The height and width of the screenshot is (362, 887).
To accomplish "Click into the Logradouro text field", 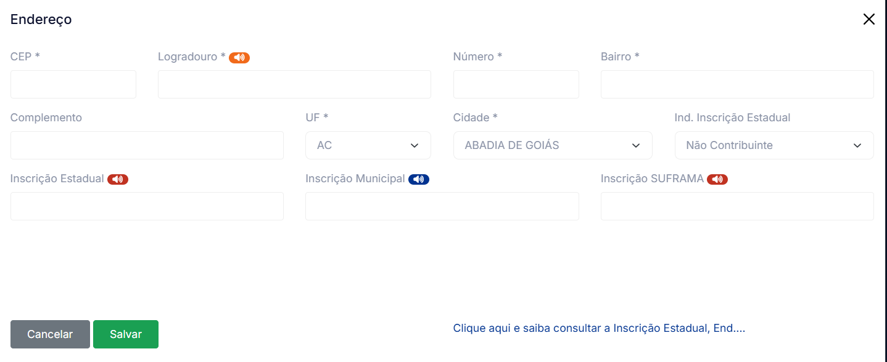I will tap(294, 84).
